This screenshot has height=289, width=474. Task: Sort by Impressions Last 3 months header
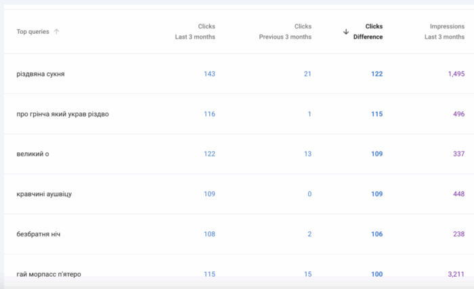click(x=444, y=32)
